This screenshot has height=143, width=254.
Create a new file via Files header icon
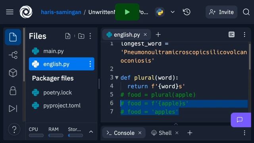pos(68,36)
